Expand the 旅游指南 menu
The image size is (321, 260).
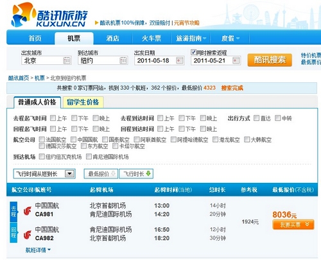tap(191, 39)
